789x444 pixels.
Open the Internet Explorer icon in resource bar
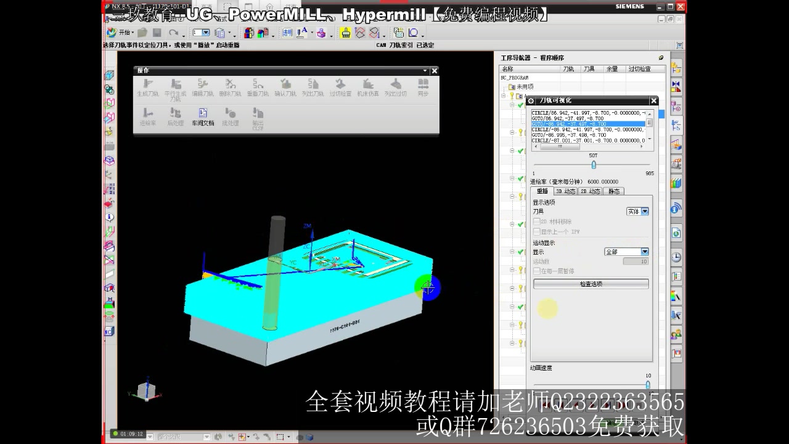click(676, 233)
